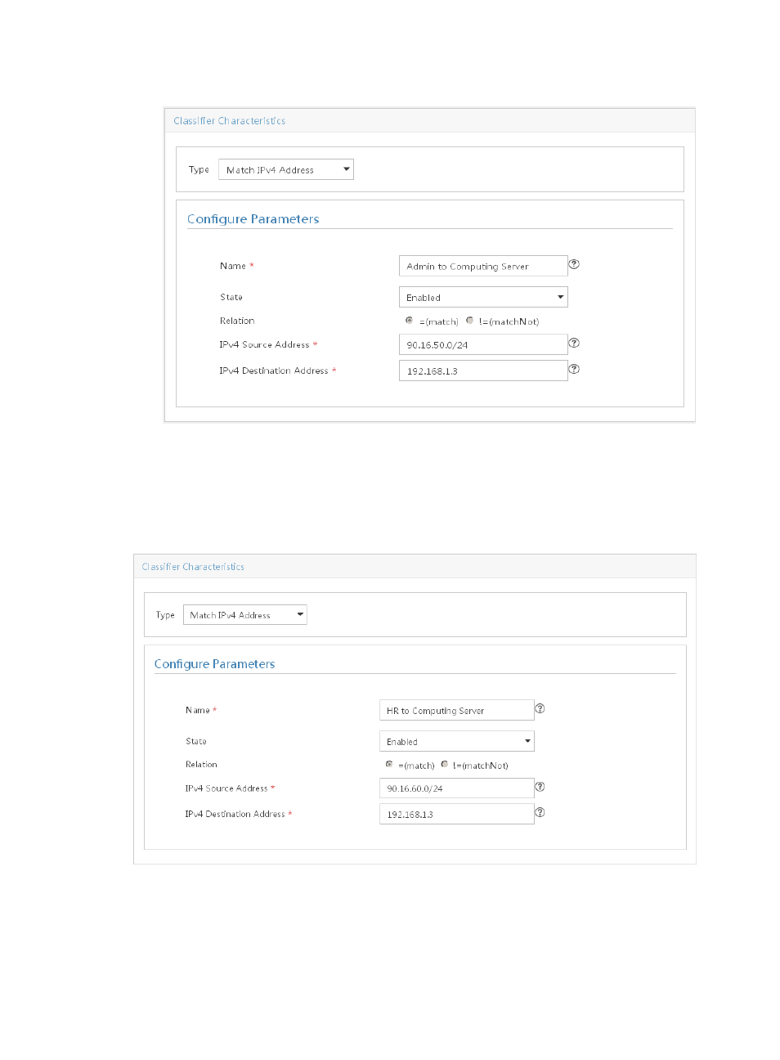Click destination address field in Admin classifier
Viewport: 780px width, 1060px height.
(x=483, y=371)
